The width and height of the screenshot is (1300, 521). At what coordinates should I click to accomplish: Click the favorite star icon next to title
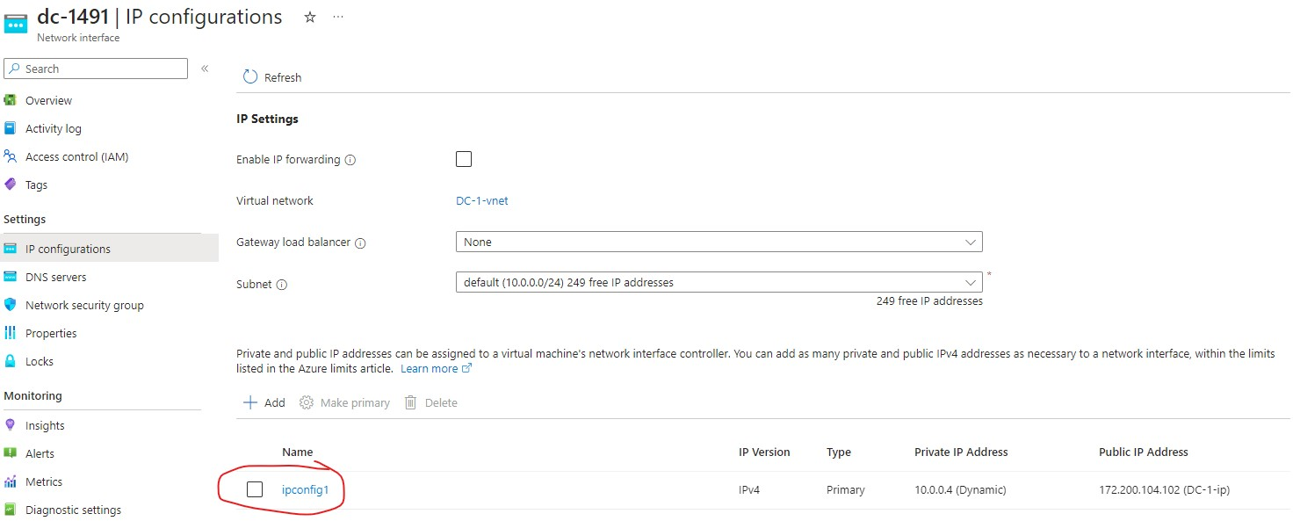(310, 17)
